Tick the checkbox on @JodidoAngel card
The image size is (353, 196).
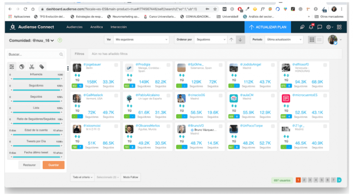click(273, 65)
